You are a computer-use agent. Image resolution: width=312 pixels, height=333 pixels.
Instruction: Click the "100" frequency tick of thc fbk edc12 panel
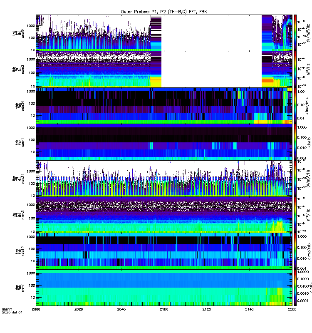[x=32, y=249]
